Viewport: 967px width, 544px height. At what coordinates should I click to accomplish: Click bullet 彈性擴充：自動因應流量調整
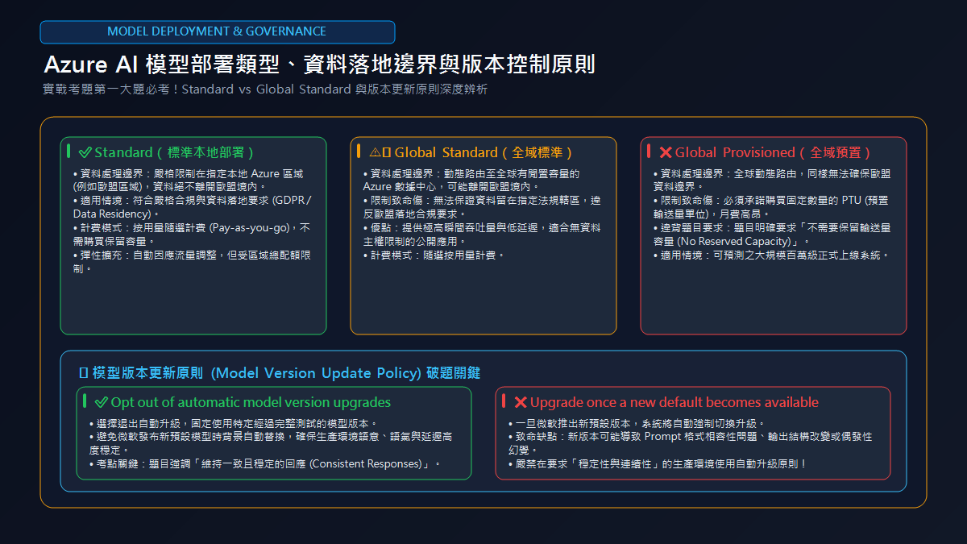coord(192,261)
